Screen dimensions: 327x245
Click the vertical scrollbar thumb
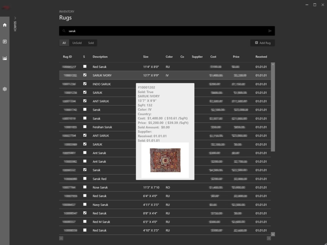273,109
